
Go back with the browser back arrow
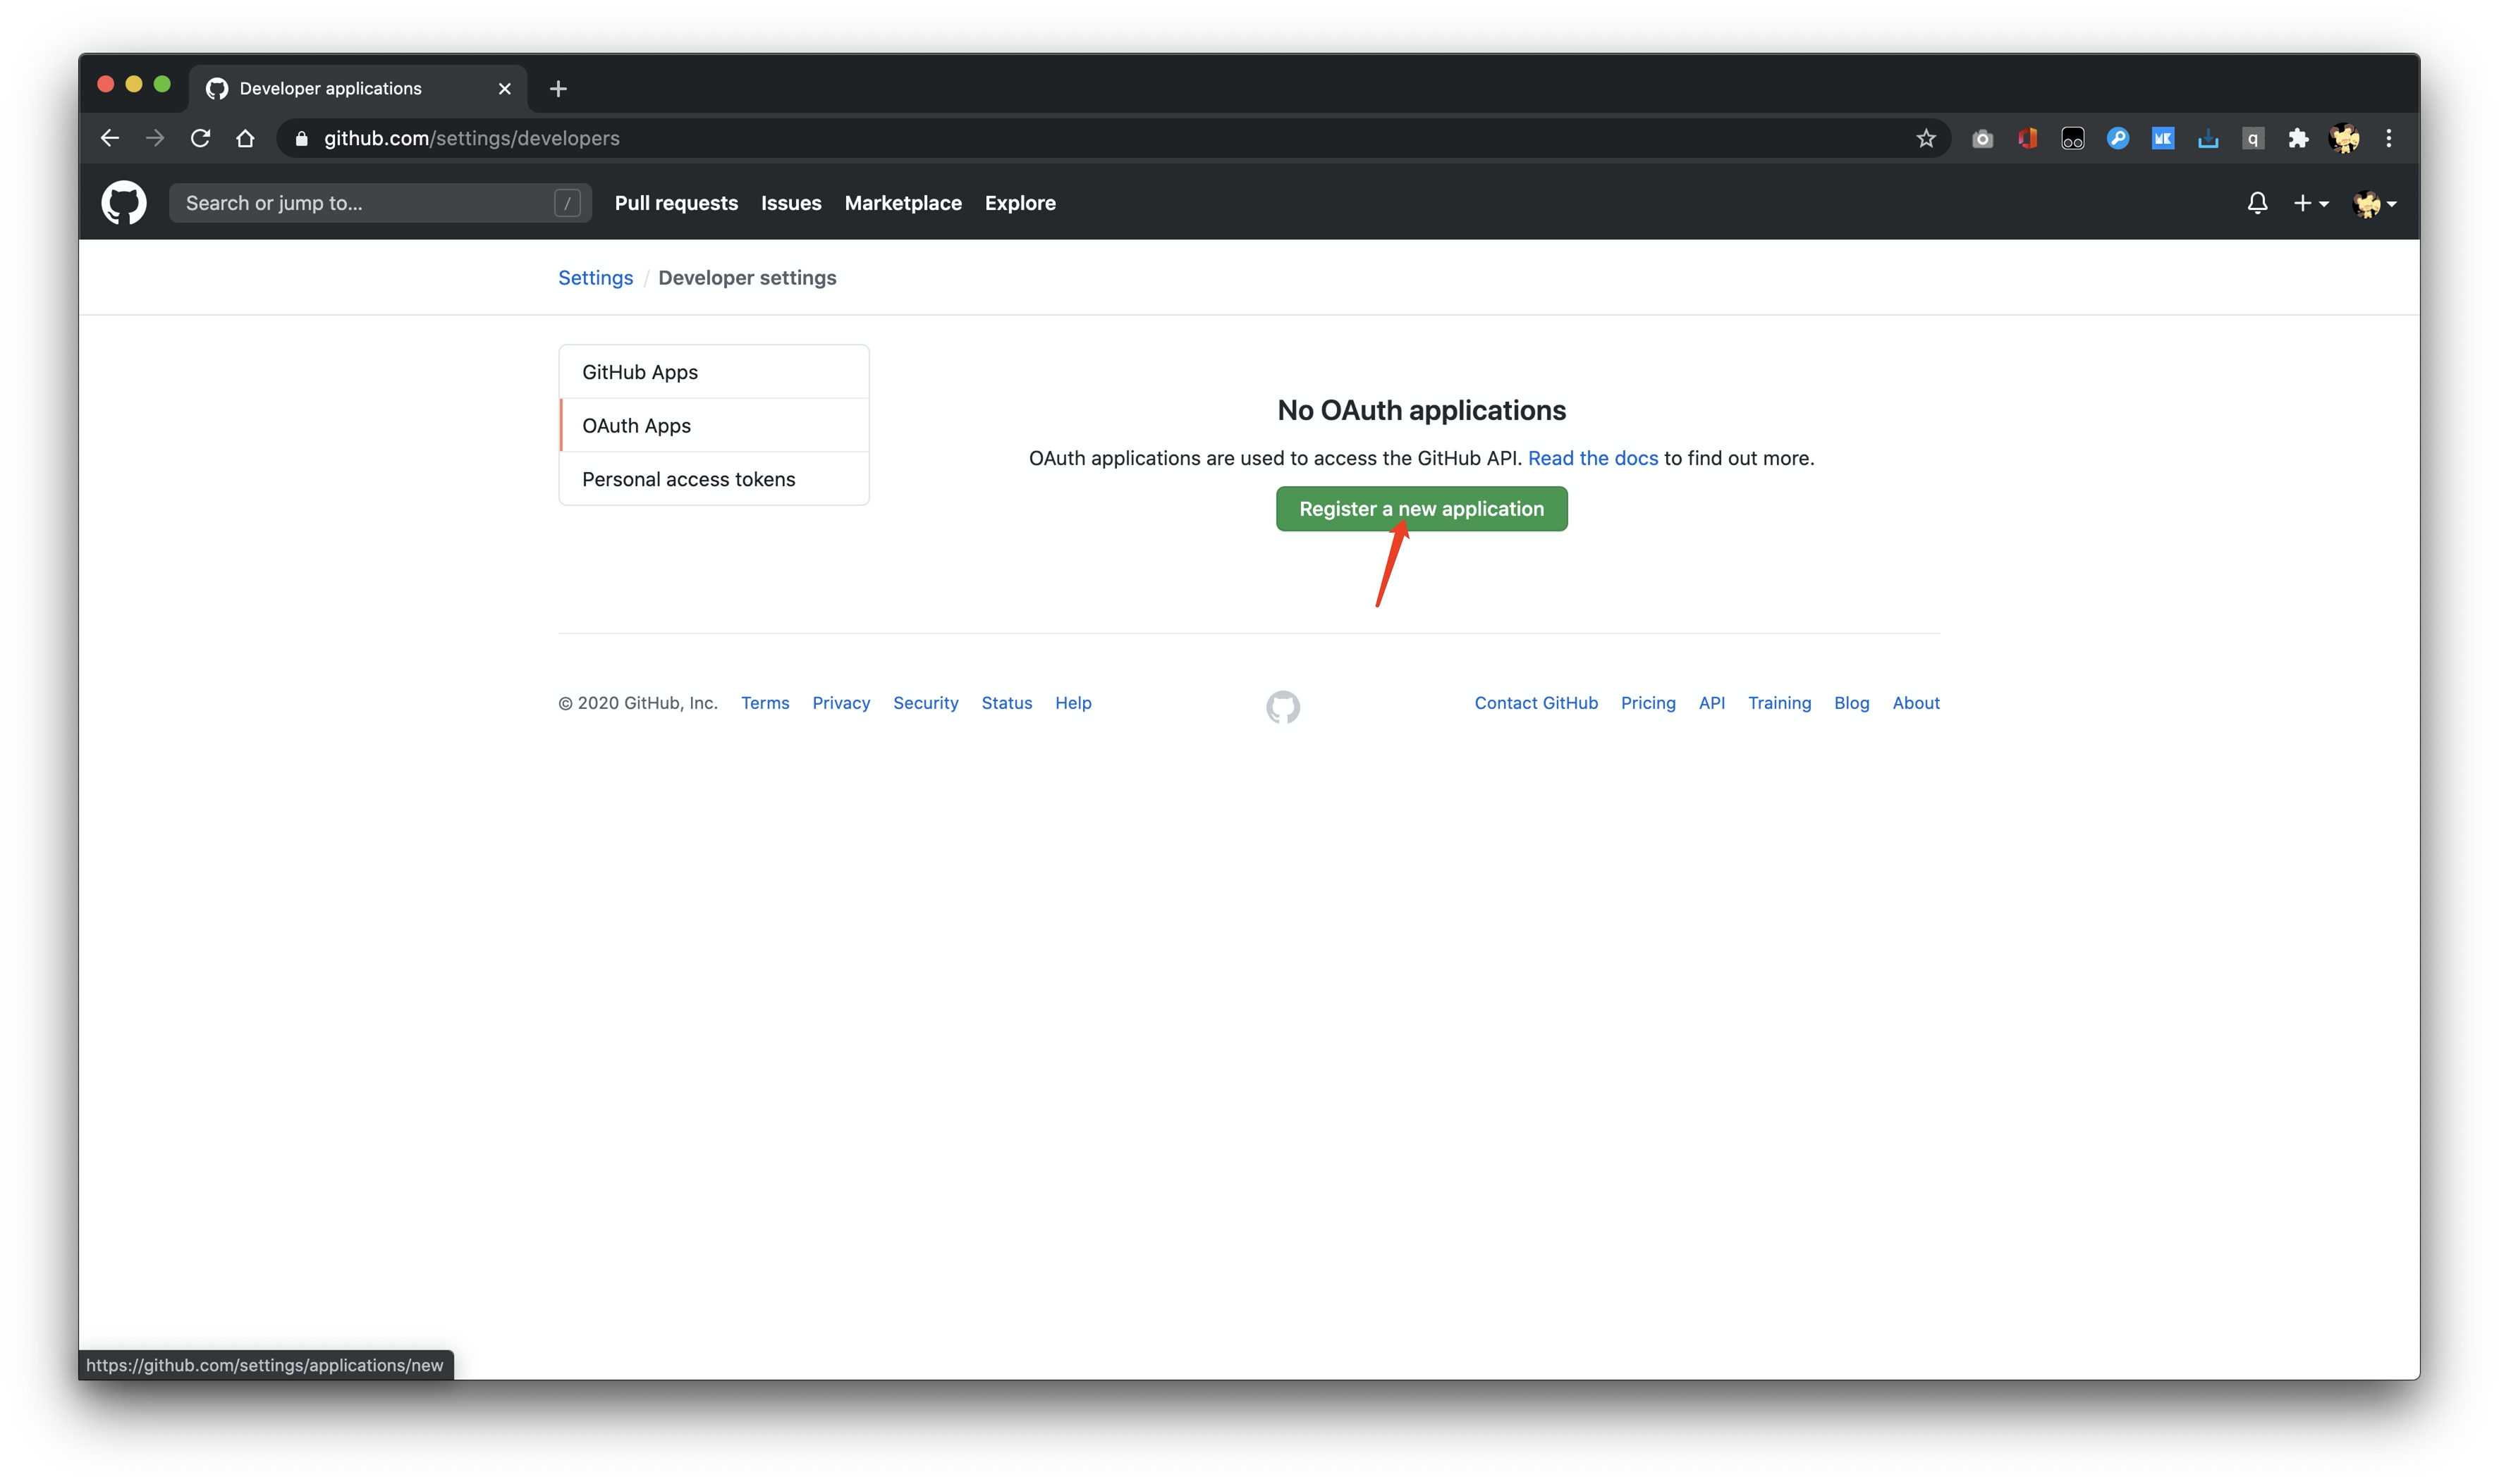110,138
